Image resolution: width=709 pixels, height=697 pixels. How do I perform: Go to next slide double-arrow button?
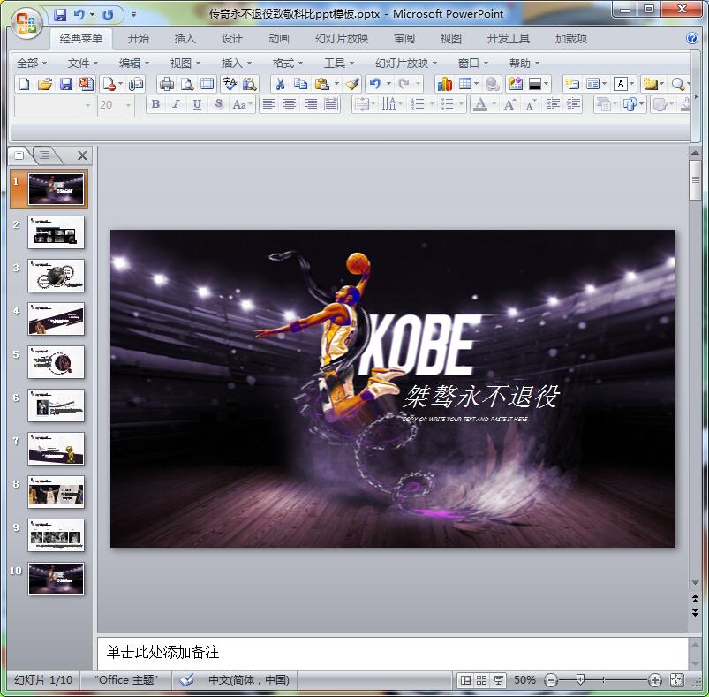696,612
